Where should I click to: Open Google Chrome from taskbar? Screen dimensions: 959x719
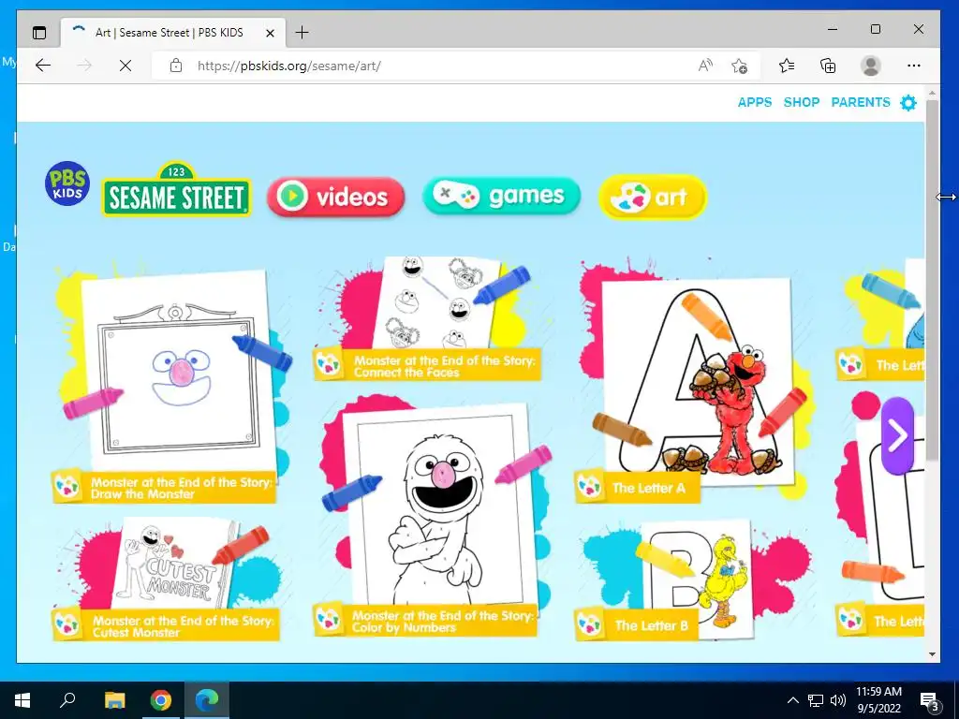click(x=161, y=700)
